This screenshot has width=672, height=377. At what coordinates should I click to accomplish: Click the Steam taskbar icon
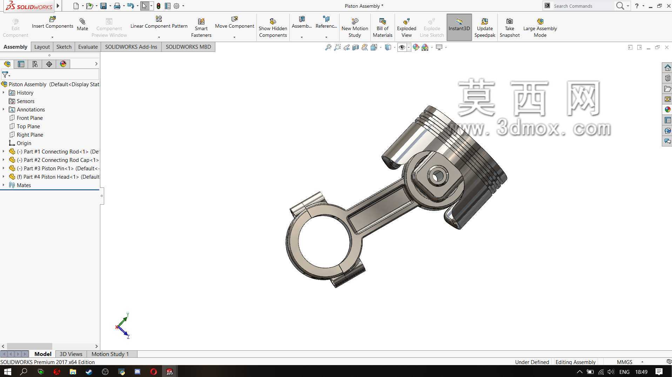[89, 372]
